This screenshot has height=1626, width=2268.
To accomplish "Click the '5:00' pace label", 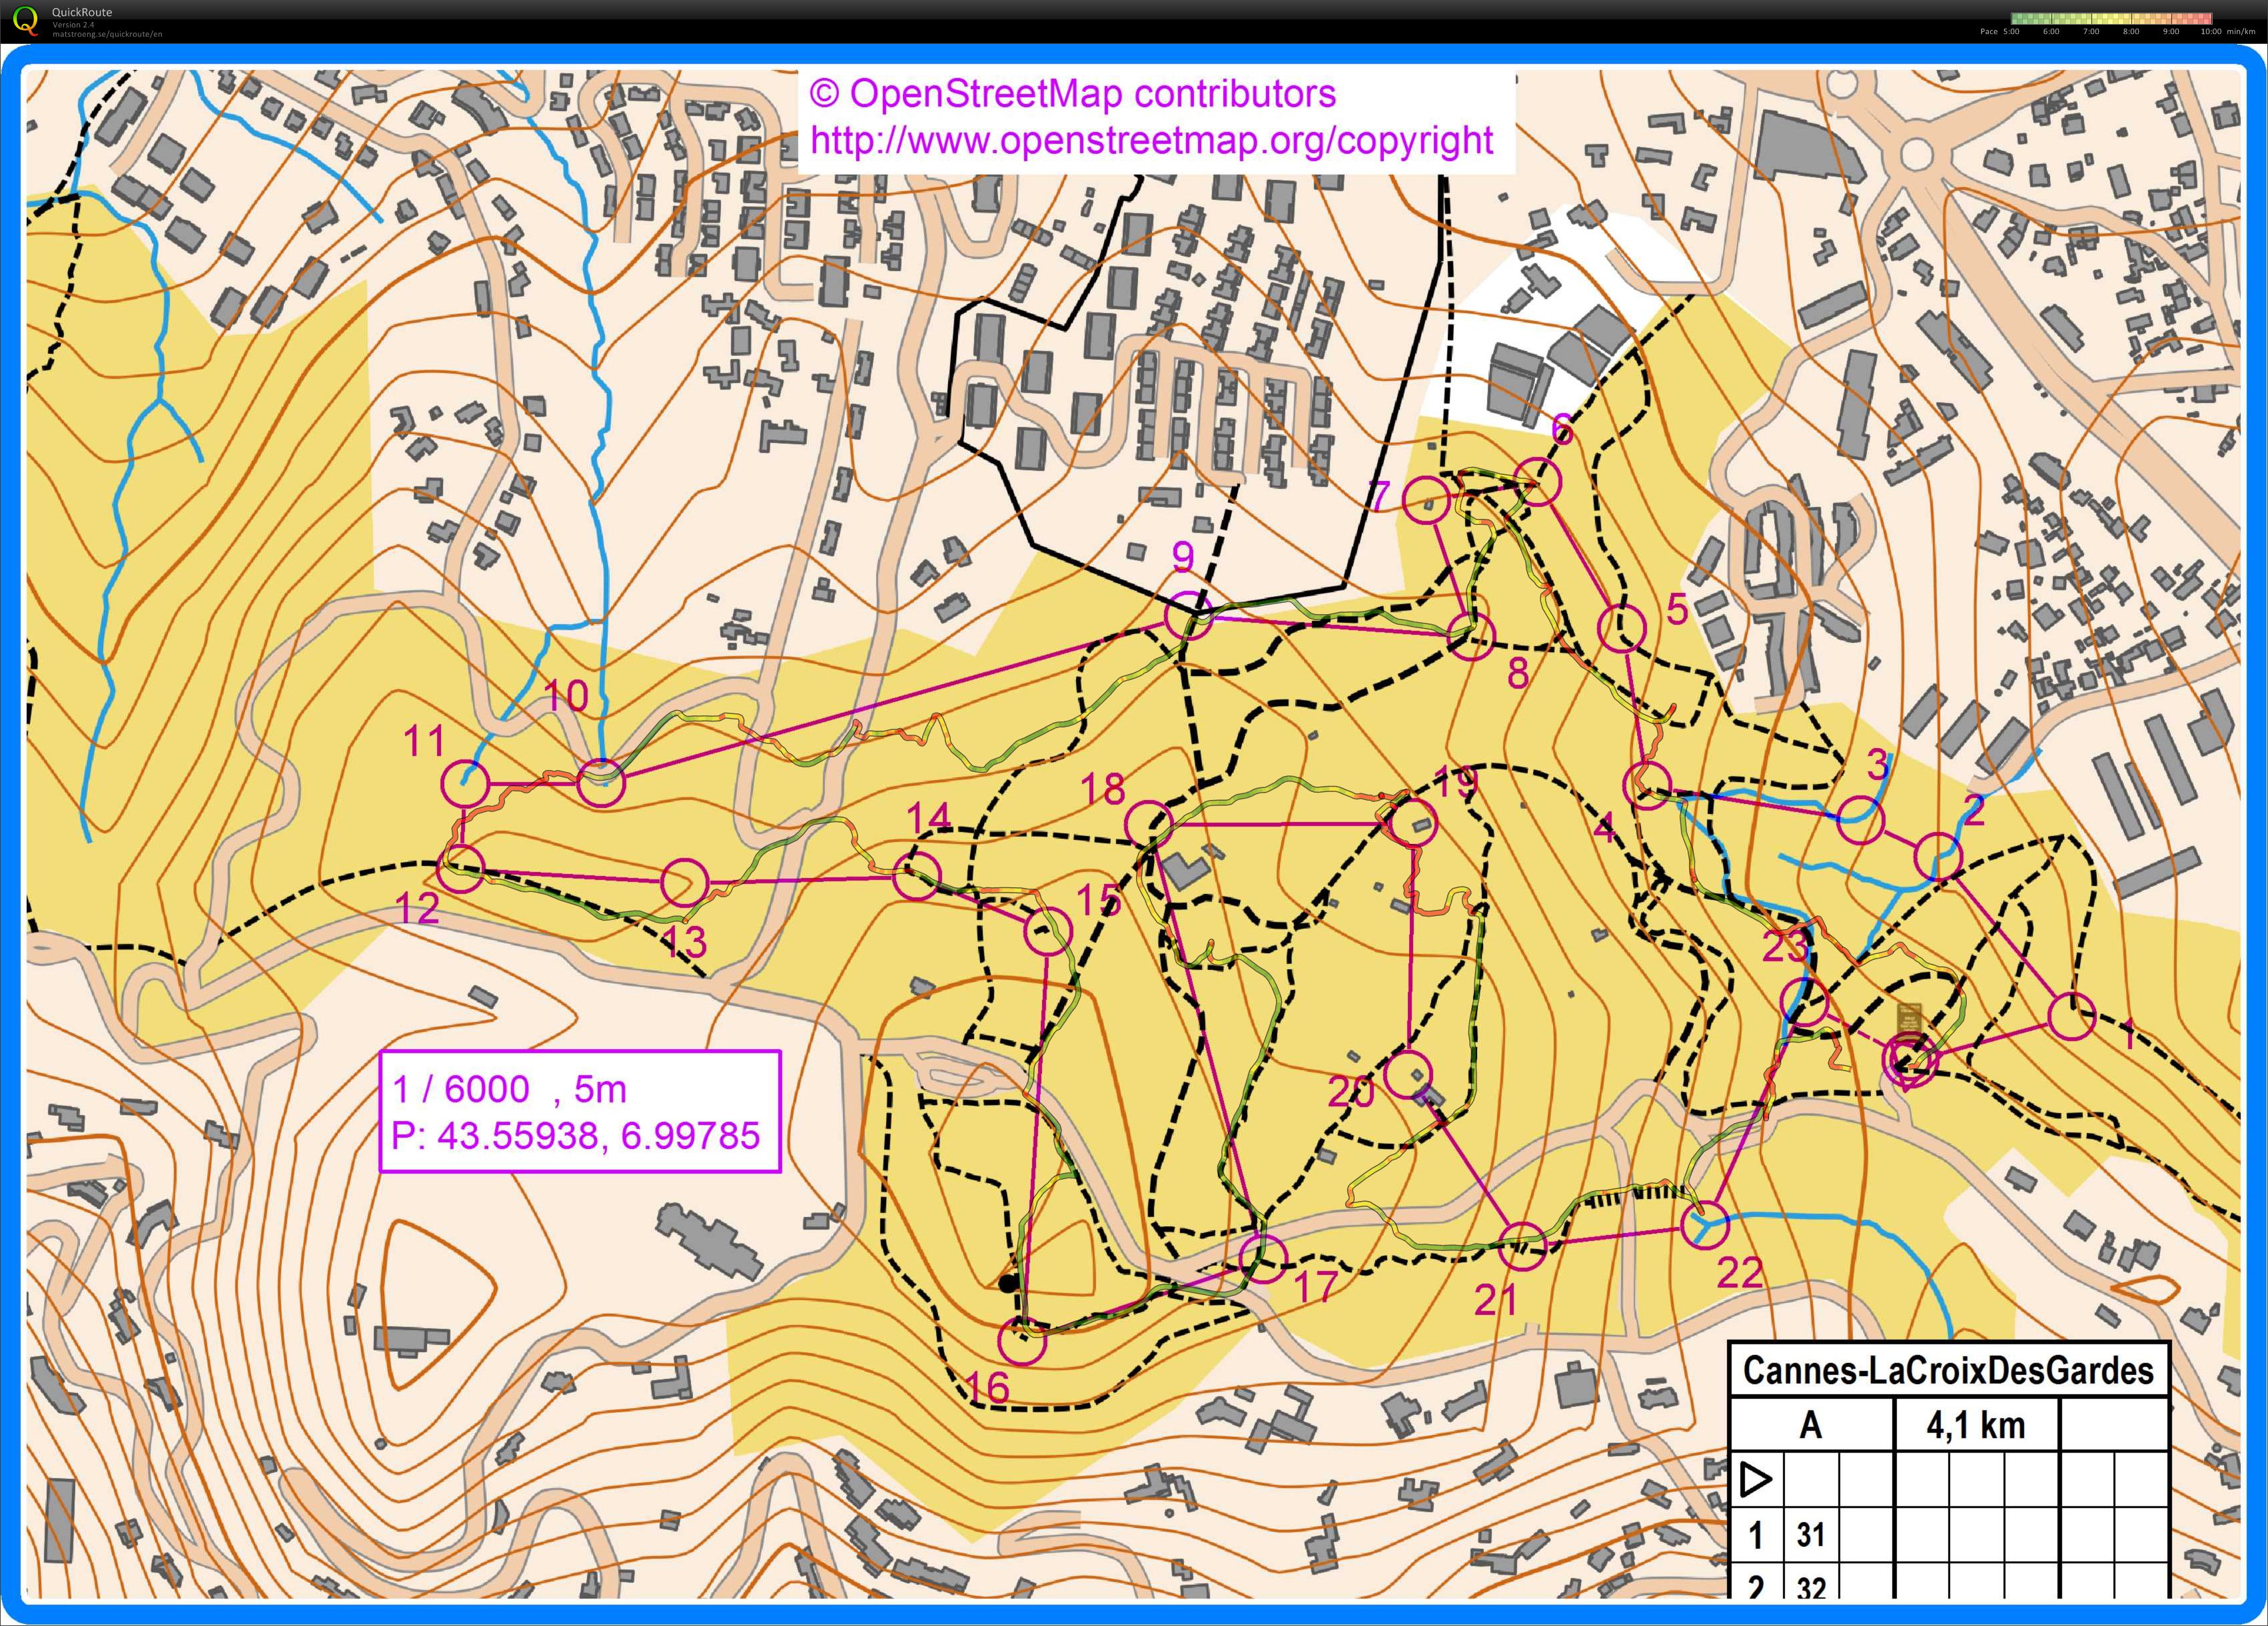I will pyautogui.click(x=2011, y=31).
